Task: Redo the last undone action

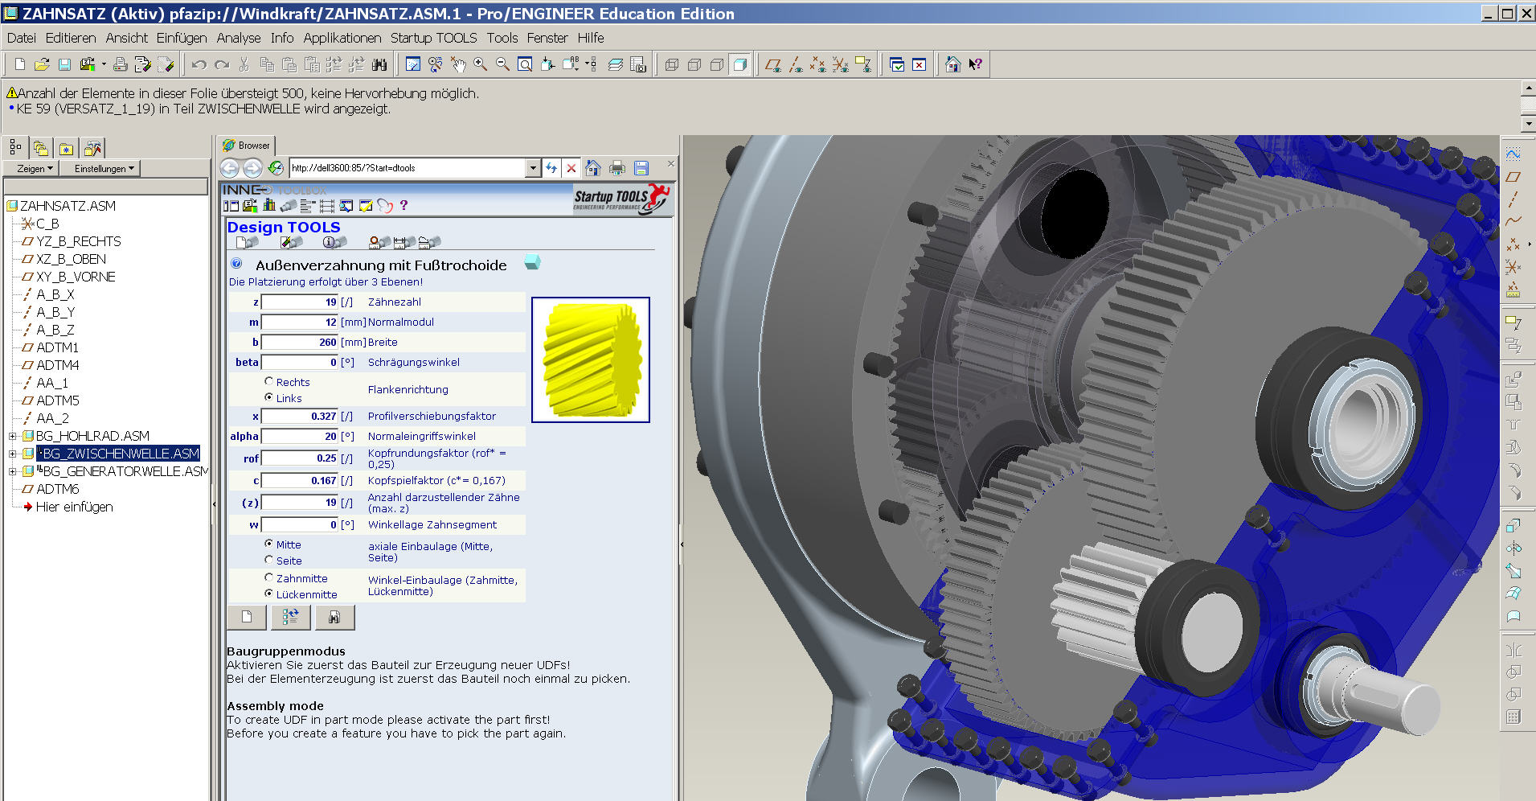Action: pos(222,64)
